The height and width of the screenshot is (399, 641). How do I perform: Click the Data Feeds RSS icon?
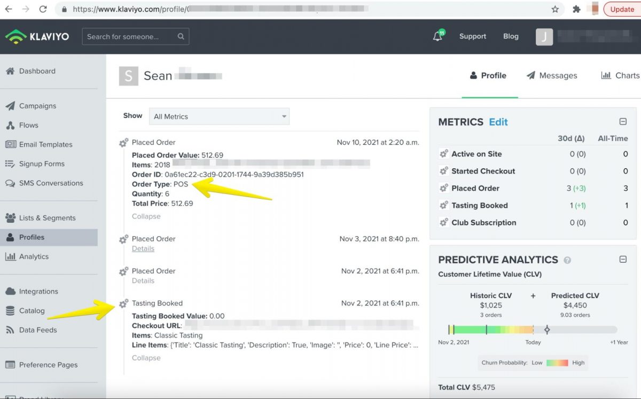[x=10, y=330]
